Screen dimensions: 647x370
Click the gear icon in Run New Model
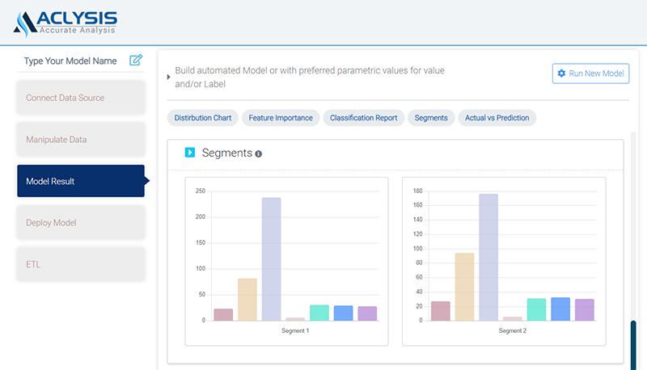point(561,74)
